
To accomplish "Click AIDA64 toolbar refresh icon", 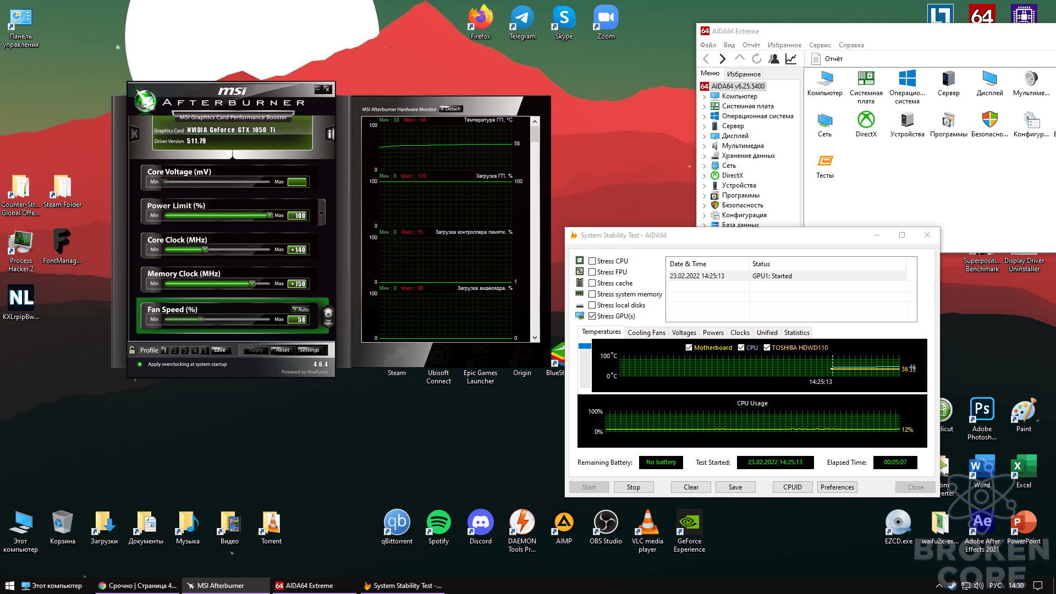I will click(757, 59).
